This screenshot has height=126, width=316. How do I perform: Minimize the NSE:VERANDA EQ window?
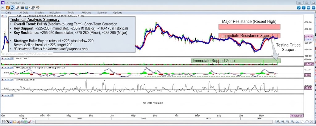(x=300, y=2)
